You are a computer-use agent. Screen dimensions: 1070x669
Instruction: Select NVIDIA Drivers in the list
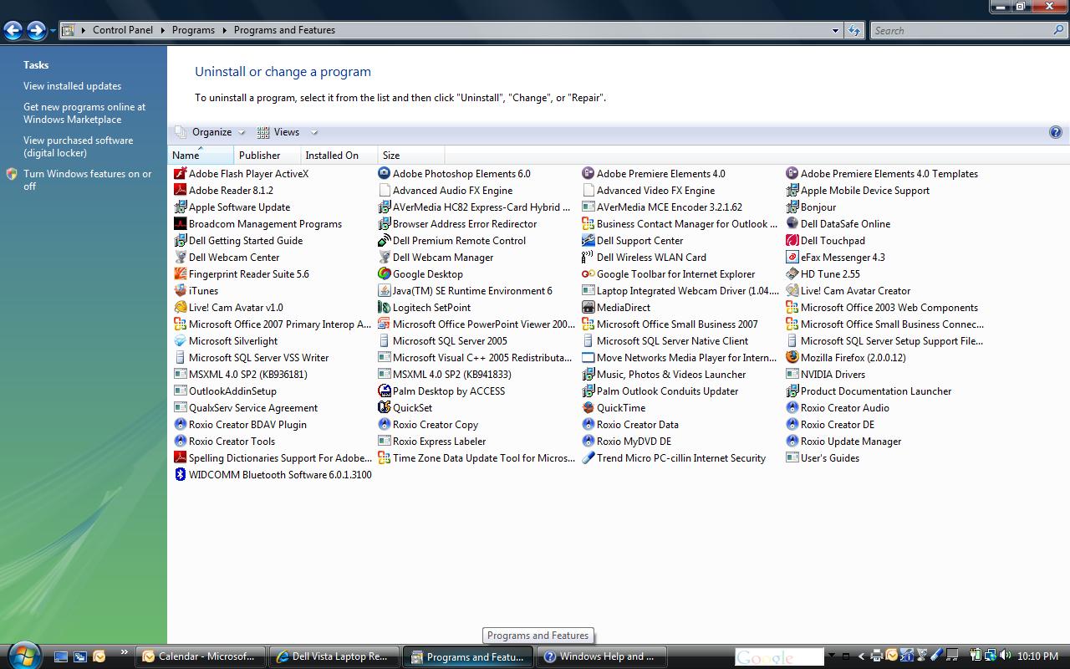coord(833,375)
